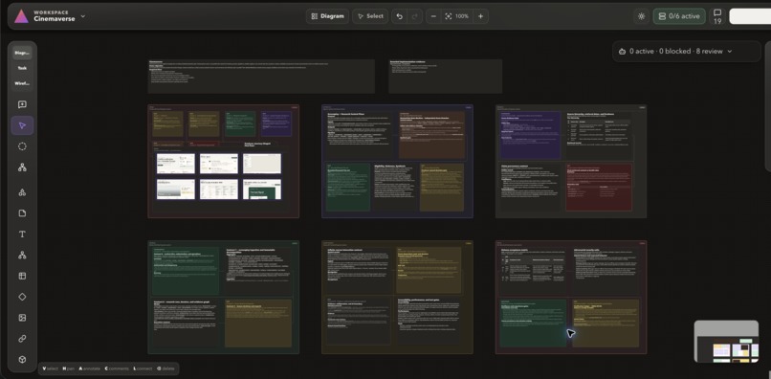Click the fit-to-screen zoom icon
Viewport: 771px width, 379px height.
pyautogui.click(x=448, y=16)
